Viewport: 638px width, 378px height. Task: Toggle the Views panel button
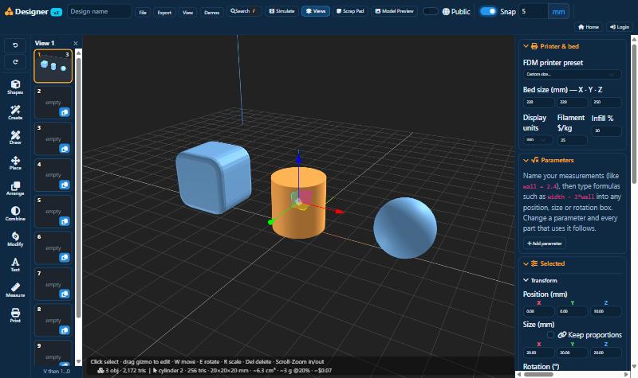pos(315,11)
